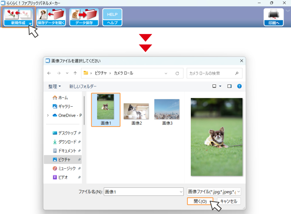Click the navigation pane scrollbar
The image size is (291, 214).
coord(84,110)
